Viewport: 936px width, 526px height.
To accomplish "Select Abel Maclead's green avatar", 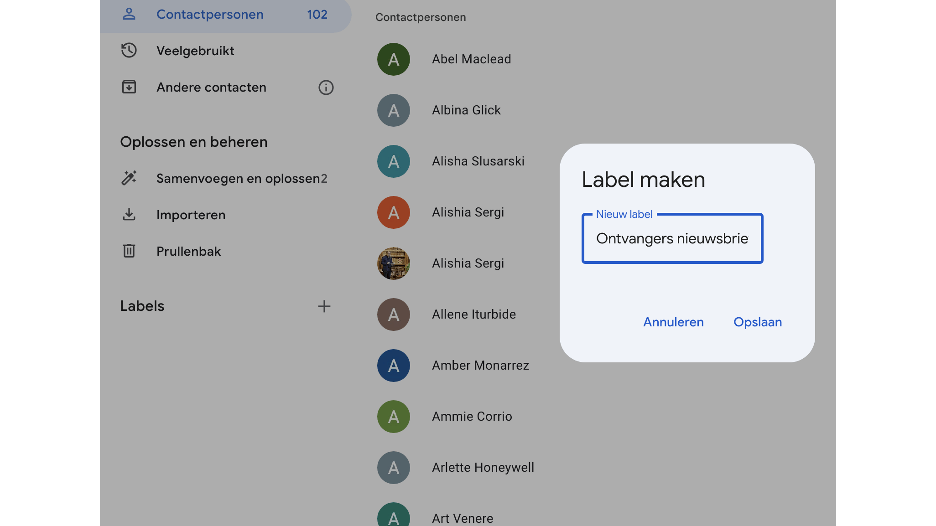I will coord(393,59).
